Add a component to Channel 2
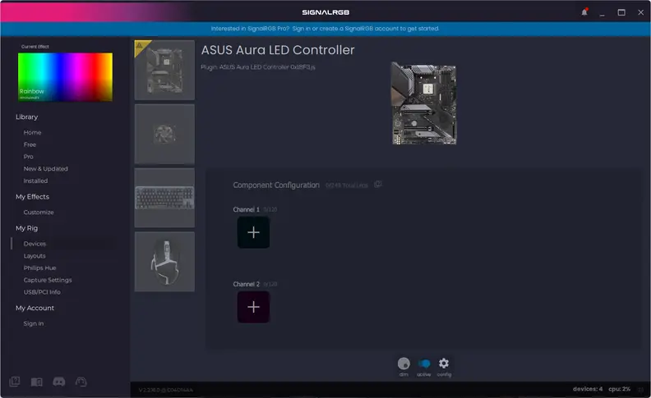This screenshot has height=398, width=651. point(253,307)
